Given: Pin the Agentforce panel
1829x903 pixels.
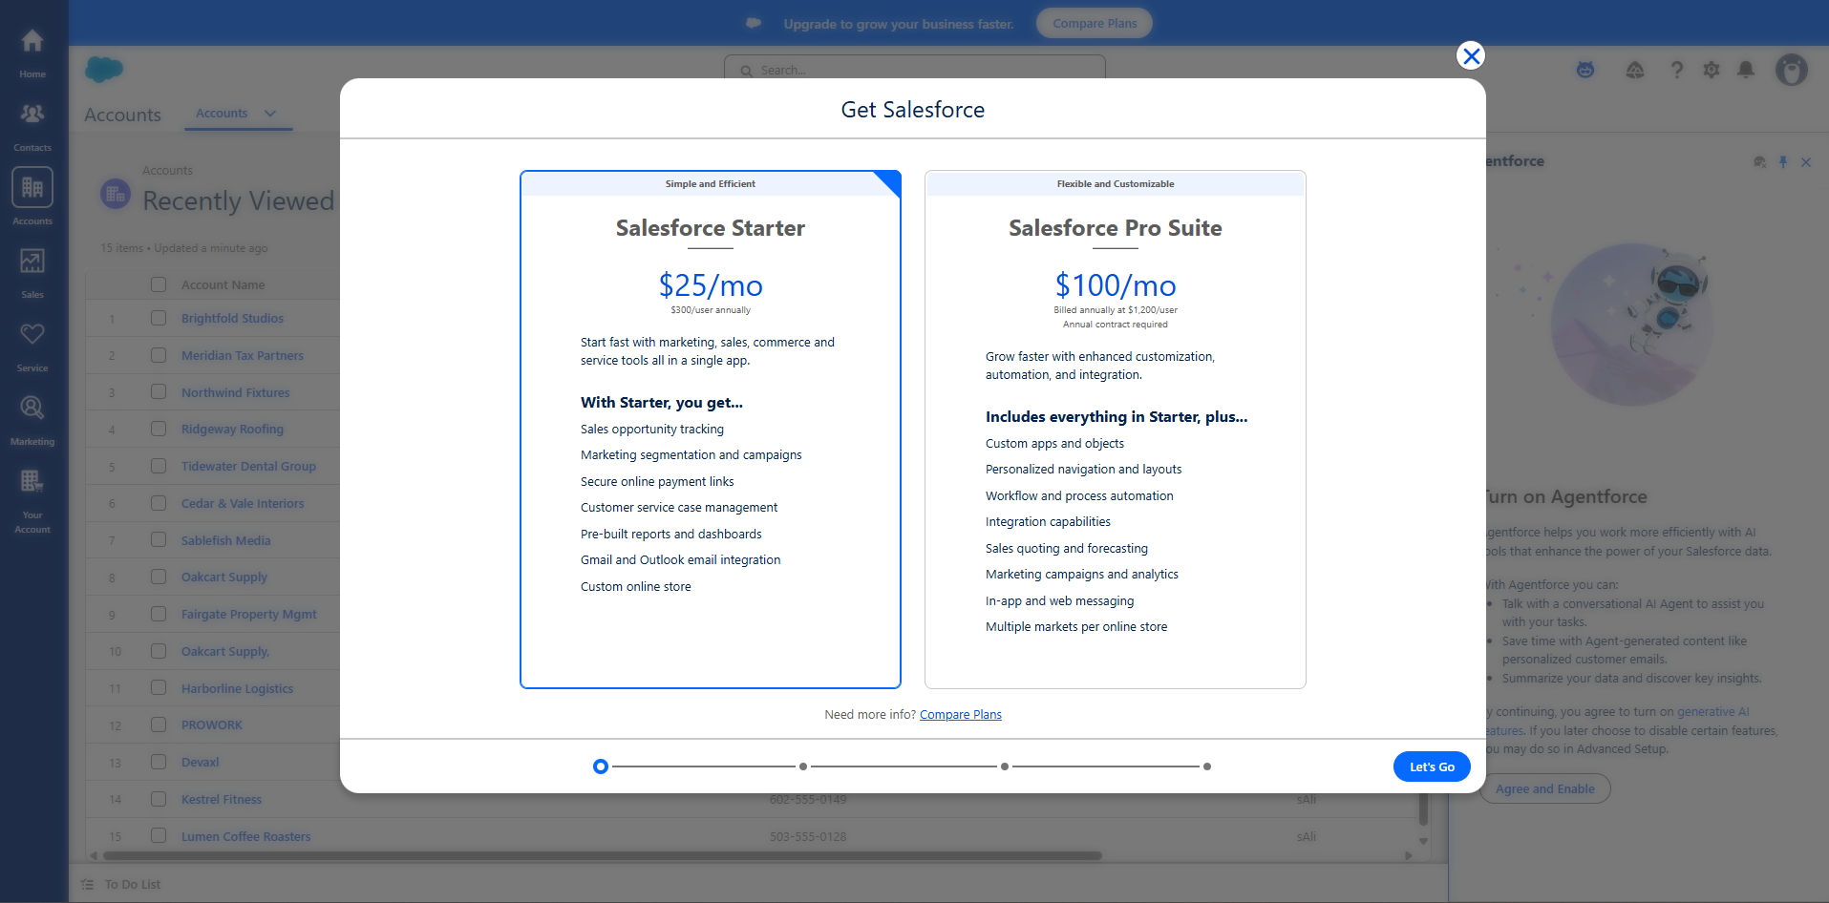Looking at the screenshot, I should (x=1782, y=162).
